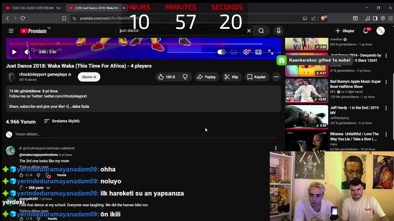Toggle the autoplay switch in player

coord(221,52)
